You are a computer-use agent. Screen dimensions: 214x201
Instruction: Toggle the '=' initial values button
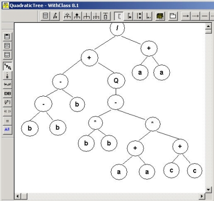[7, 121]
